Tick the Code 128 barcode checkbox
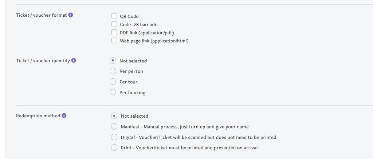The width and height of the screenshot is (373, 159). [x=114, y=24]
